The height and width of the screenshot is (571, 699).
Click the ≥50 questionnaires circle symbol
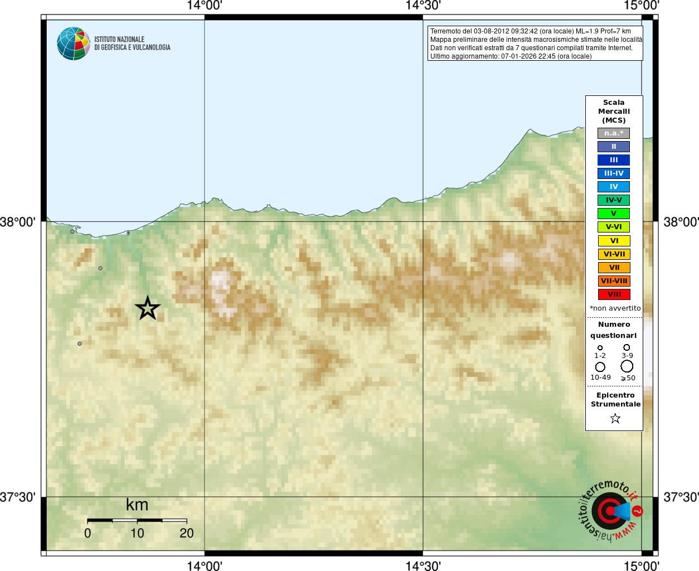point(627,366)
